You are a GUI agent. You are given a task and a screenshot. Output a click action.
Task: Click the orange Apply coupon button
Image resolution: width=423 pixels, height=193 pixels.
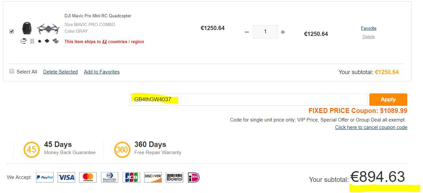(388, 100)
